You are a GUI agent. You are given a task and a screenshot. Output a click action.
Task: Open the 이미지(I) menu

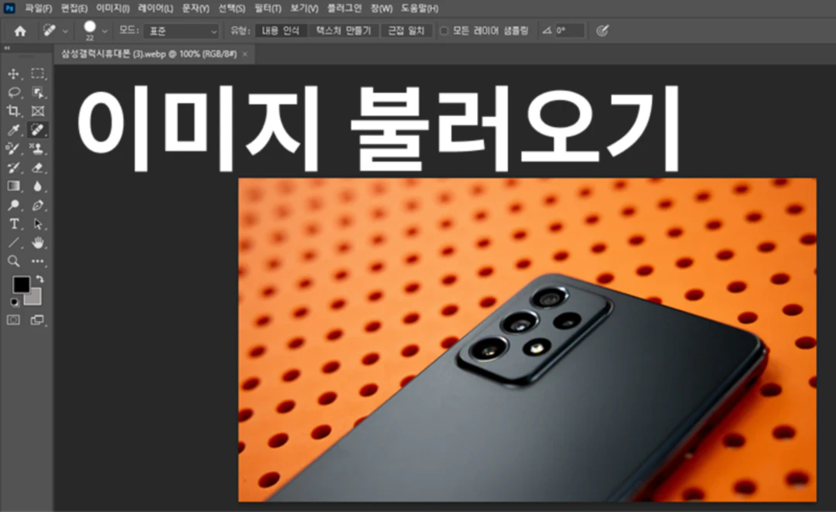click(x=112, y=9)
